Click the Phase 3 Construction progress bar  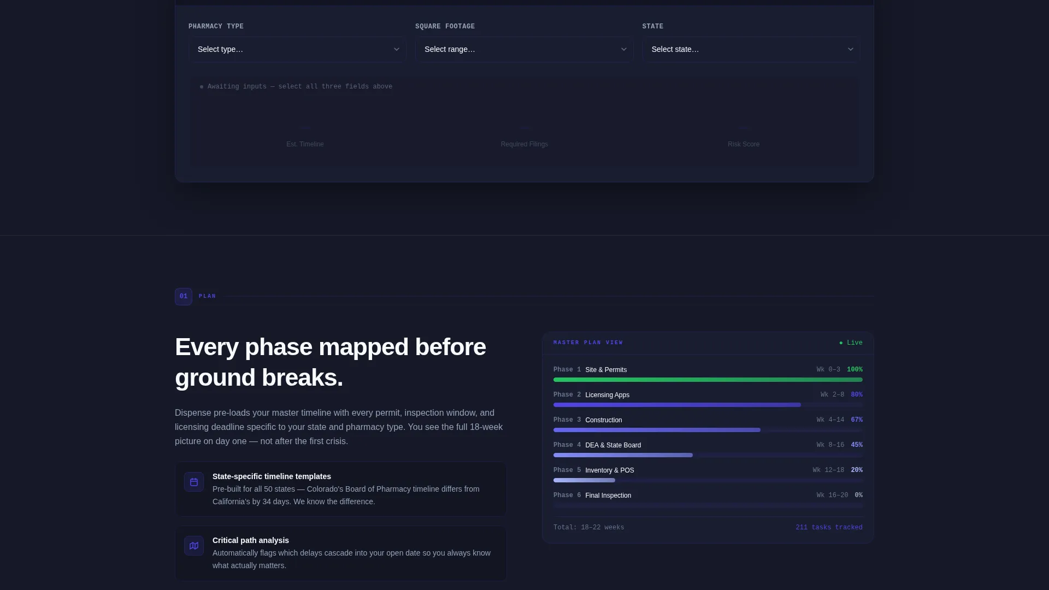(x=708, y=430)
